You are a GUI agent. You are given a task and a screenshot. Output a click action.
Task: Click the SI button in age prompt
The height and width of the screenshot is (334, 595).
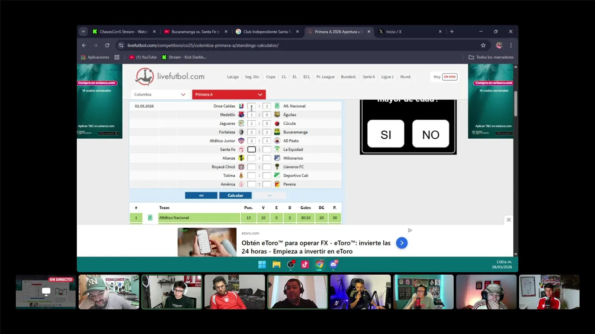[386, 134]
